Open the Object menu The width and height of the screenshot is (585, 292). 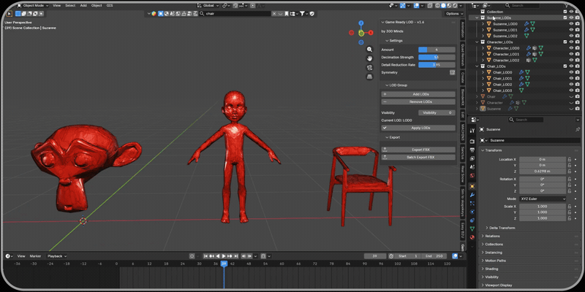pos(97,6)
